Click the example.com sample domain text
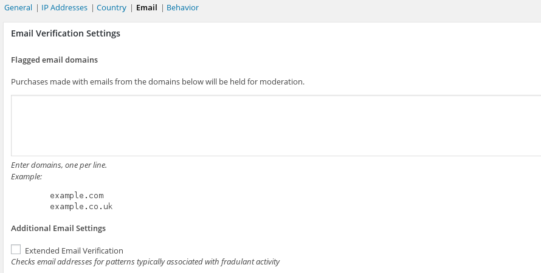The image size is (541, 273). [x=77, y=195]
